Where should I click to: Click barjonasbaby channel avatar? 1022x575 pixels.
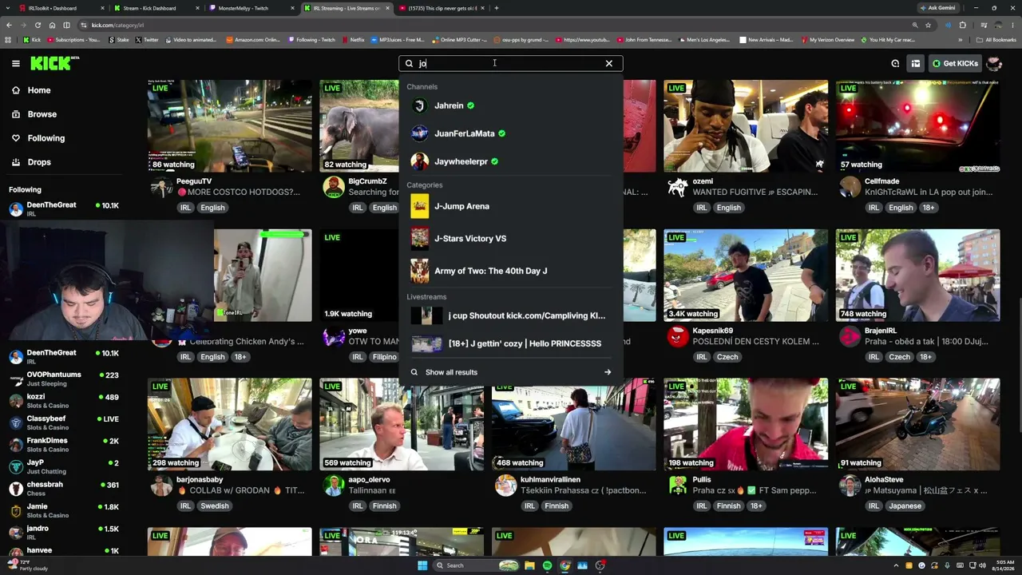coord(162,486)
